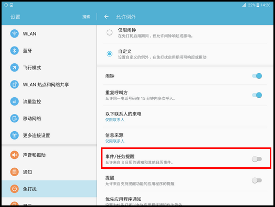Tap the 更多连接设置 antenna icon
275x207 pixels.
coord(15,135)
